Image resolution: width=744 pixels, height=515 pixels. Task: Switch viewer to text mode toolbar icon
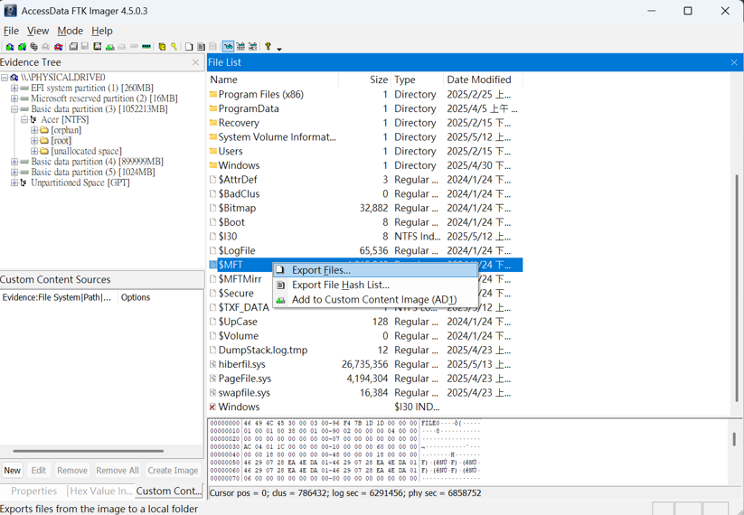pos(240,46)
